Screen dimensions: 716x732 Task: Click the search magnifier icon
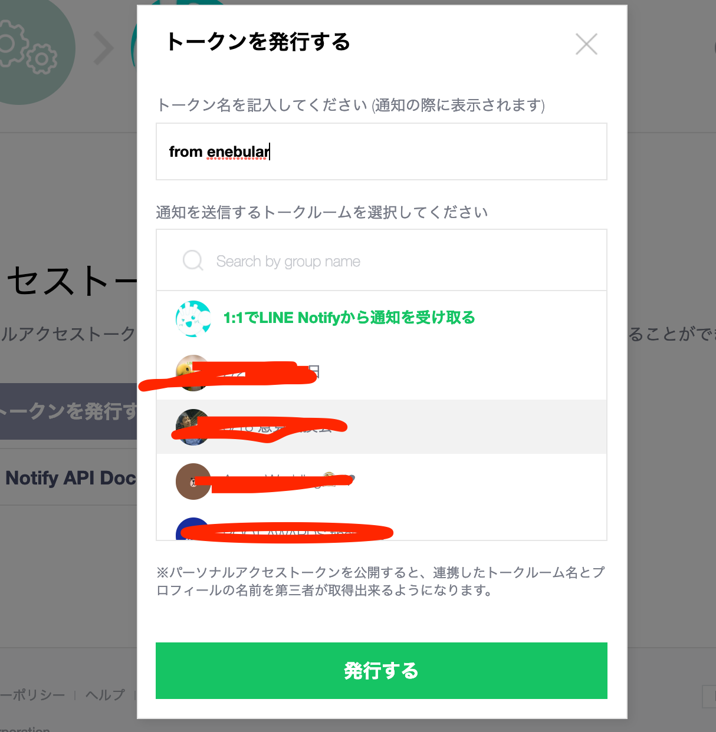193,260
